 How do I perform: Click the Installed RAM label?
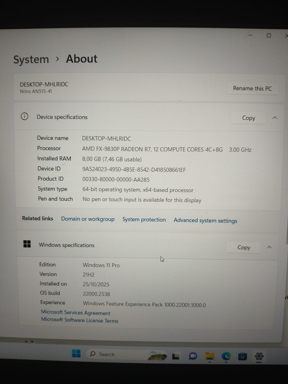point(54,158)
